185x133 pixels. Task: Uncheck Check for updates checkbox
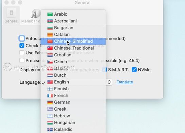coord(22,45)
